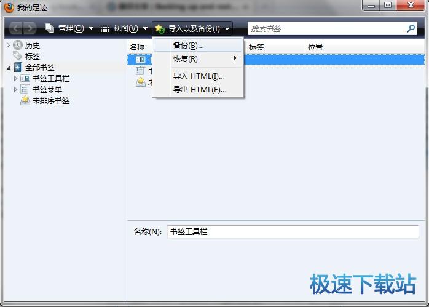Screen dimensions: 429x307
Task: Maximize the 我的足迹 window
Action: (388, 5)
